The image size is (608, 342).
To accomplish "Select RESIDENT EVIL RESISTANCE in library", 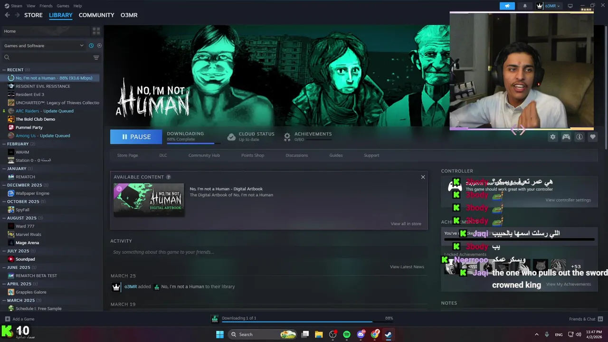I will tap(43, 86).
